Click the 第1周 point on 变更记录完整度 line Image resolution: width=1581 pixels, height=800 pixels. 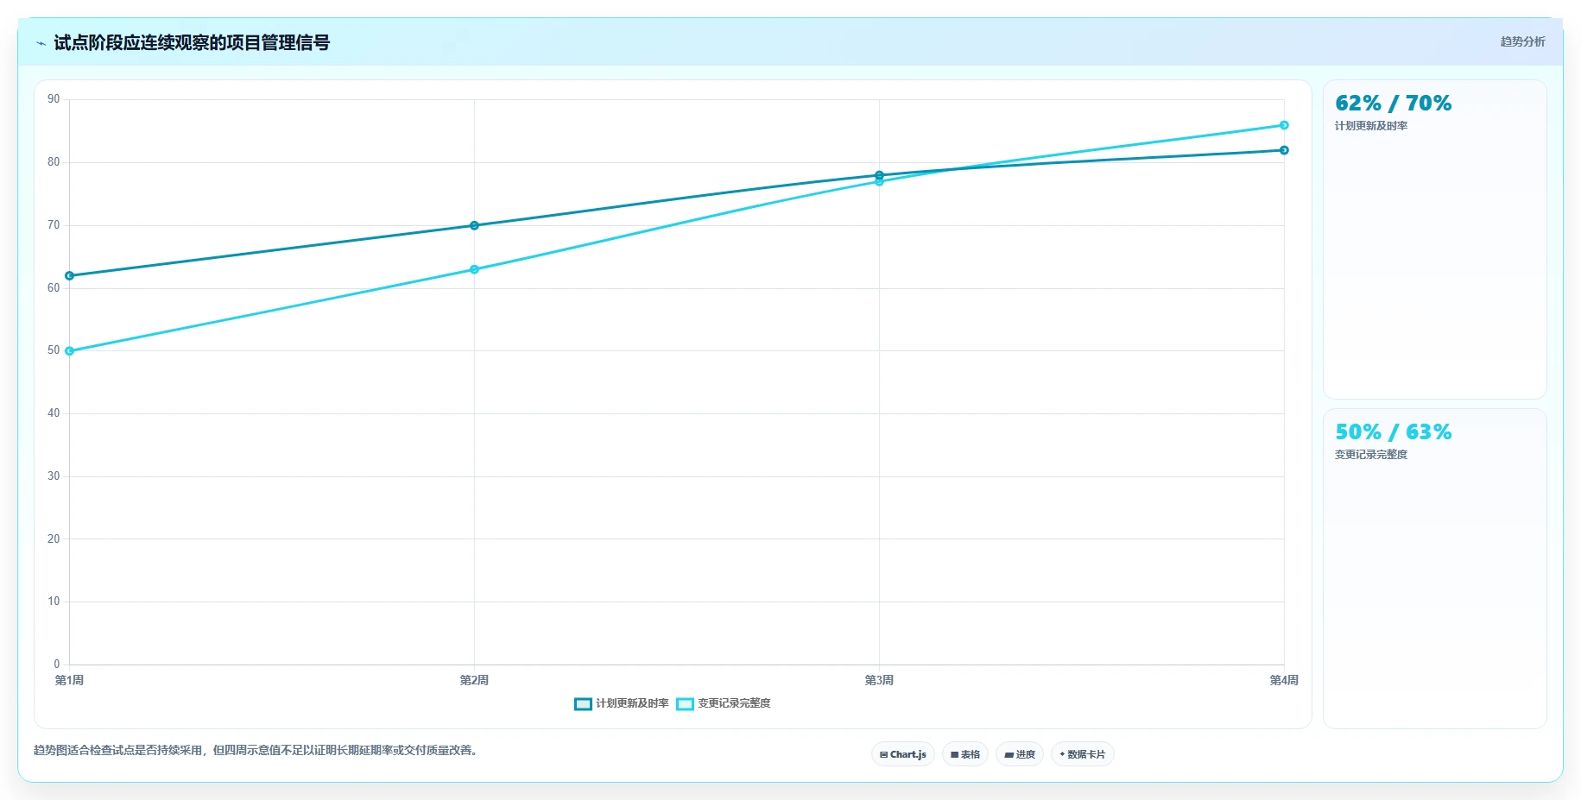click(x=70, y=351)
